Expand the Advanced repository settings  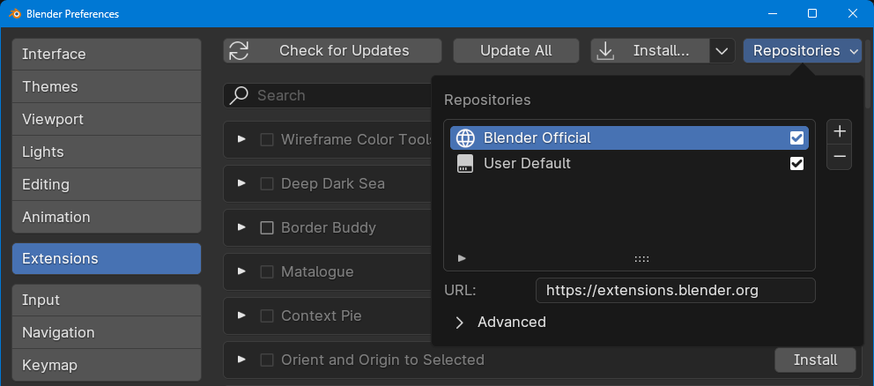[x=459, y=323]
